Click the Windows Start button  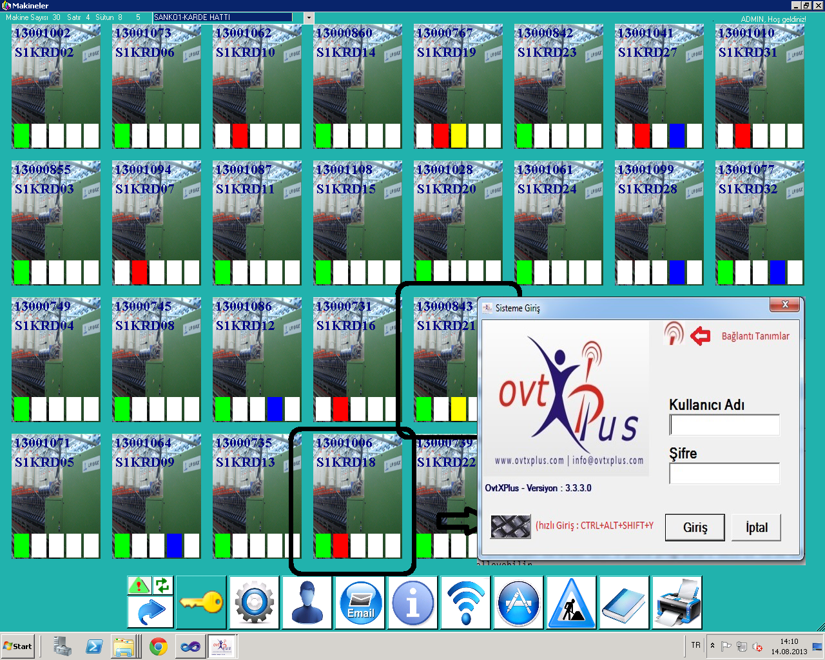(x=18, y=646)
